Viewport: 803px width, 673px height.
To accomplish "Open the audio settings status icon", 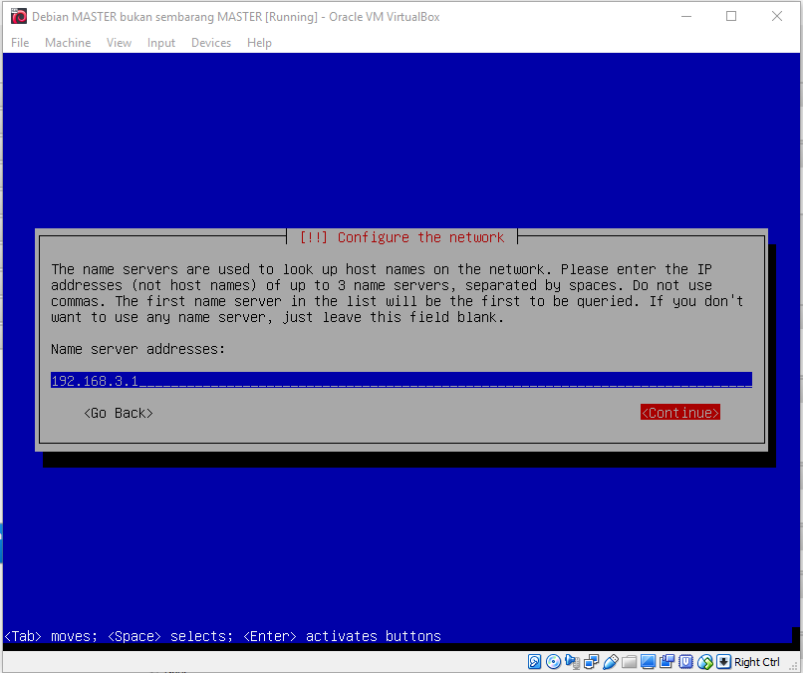I will tap(572, 662).
